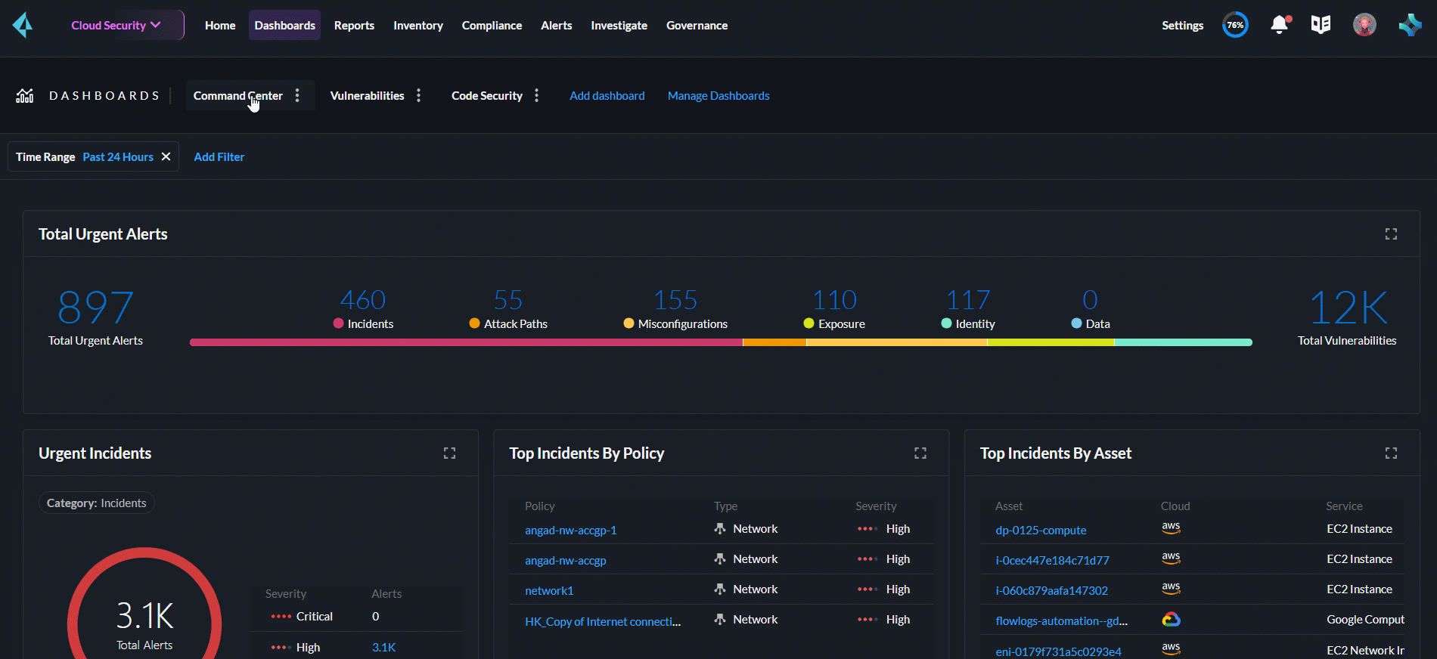Open the notifications bell icon
The height and width of the screenshot is (659, 1437).
[x=1280, y=25]
